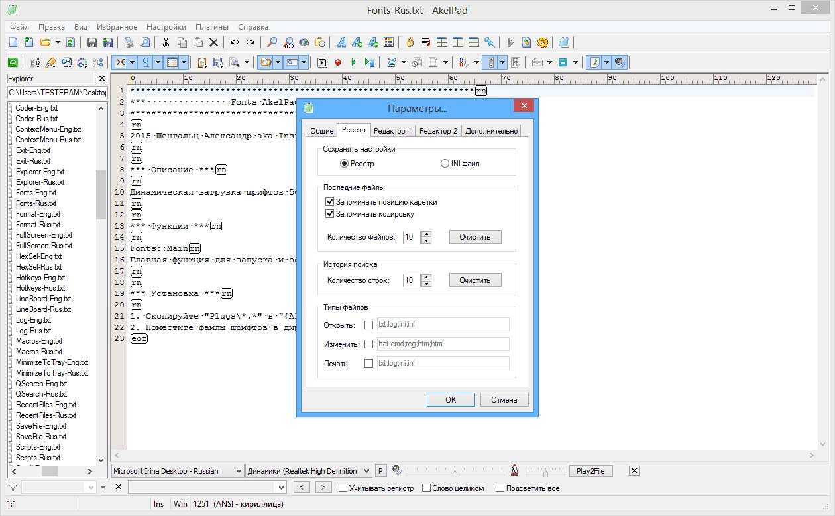
Task: Click the Cut scissors icon
Action: coord(166,42)
